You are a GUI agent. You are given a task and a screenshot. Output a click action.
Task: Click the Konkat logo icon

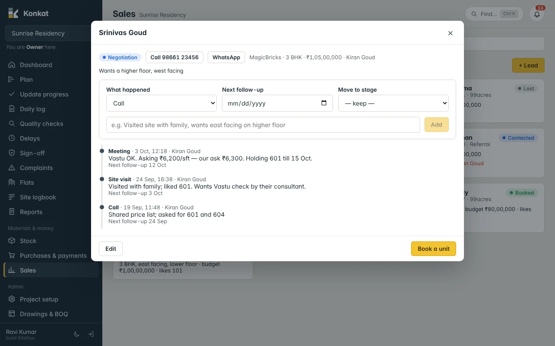pyautogui.click(x=13, y=13)
